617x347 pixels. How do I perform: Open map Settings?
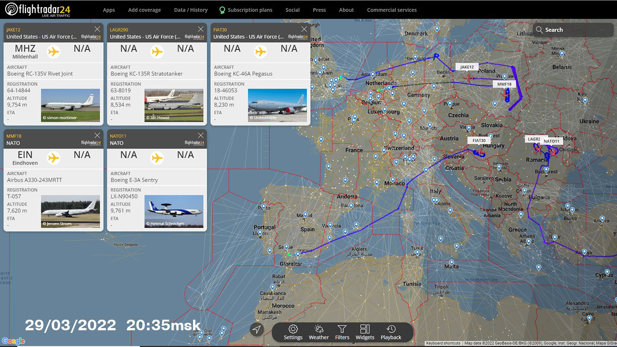[x=293, y=332]
